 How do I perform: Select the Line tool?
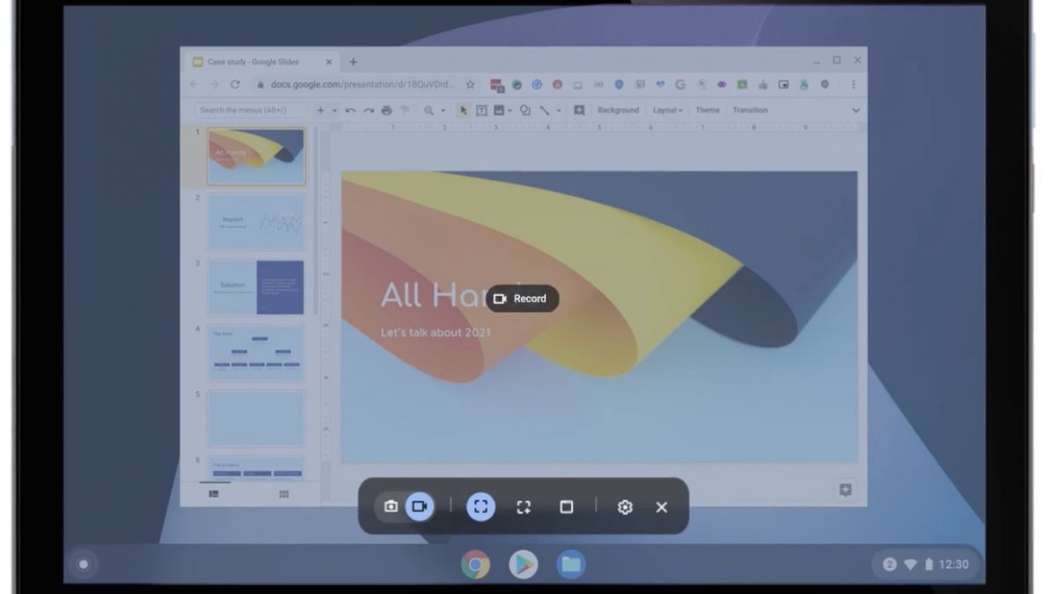[x=545, y=110]
